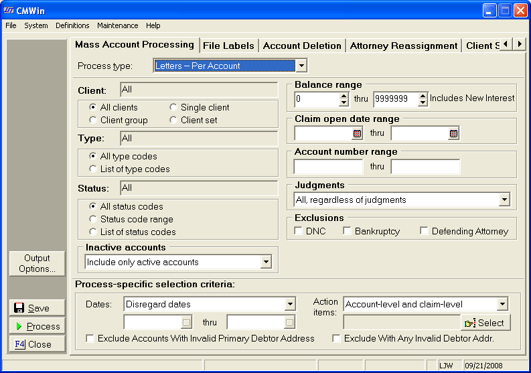This screenshot has height=373, width=531.
Task: Click the account number range start field
Action: pos(328,167)
